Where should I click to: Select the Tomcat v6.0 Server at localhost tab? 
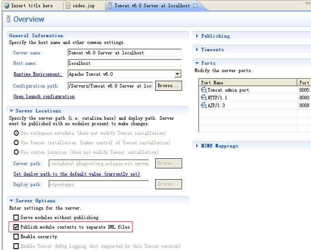152,5
